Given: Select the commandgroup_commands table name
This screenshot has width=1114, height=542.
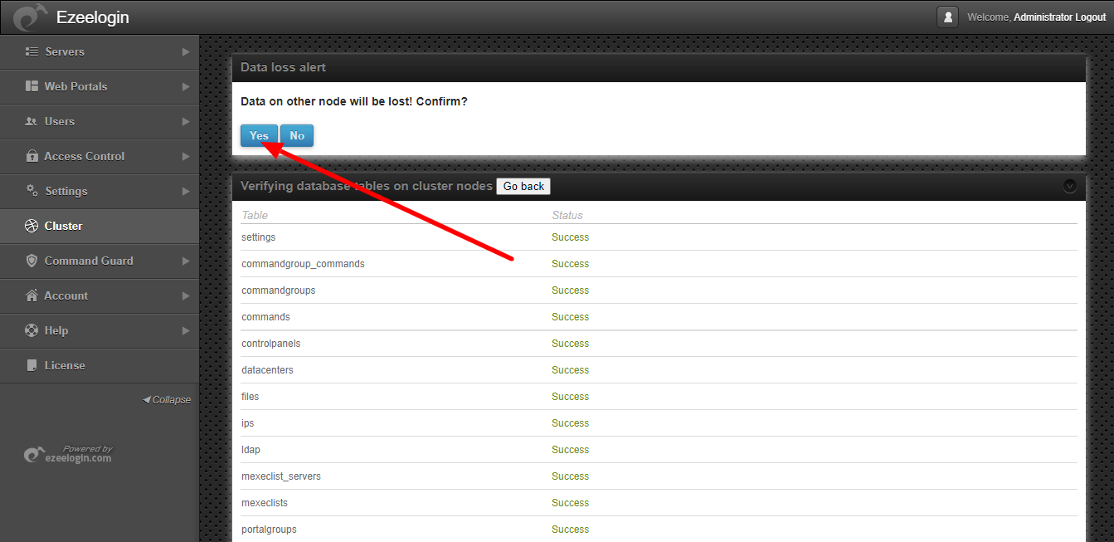Looking at the screenshot, I should pyautogui.click(x=303, y=264).
